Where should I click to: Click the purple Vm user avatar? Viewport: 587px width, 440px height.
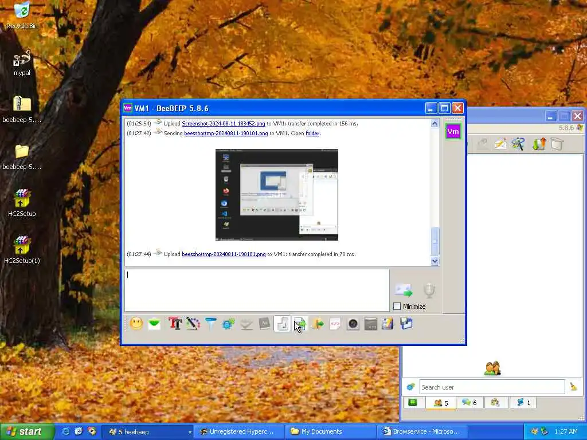(x=453, y=131)
